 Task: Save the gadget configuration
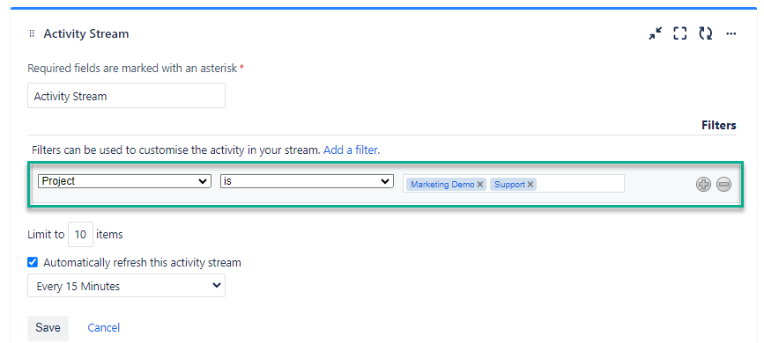(48, 328)
